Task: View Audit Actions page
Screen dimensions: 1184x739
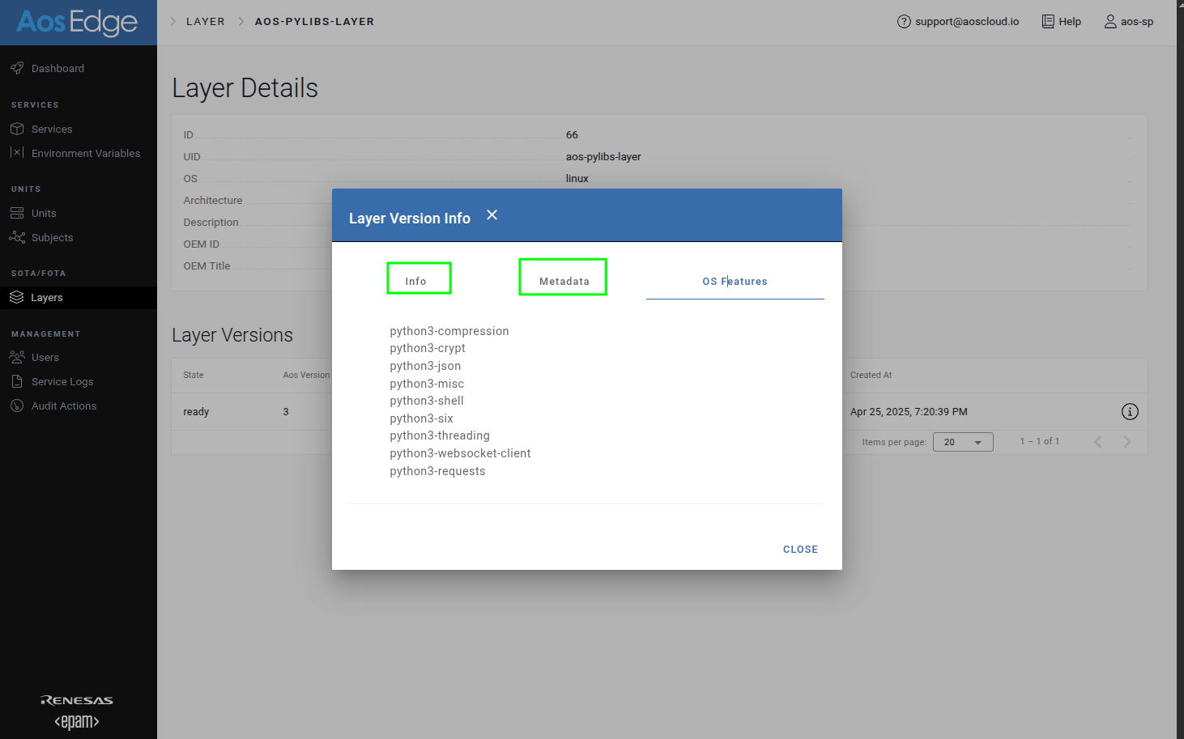Action: pos(63,406)
